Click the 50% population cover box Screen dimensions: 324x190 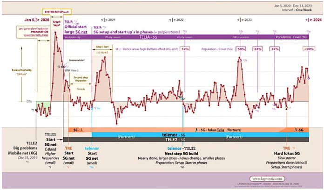pyautogui.click(x=241, y=49)
